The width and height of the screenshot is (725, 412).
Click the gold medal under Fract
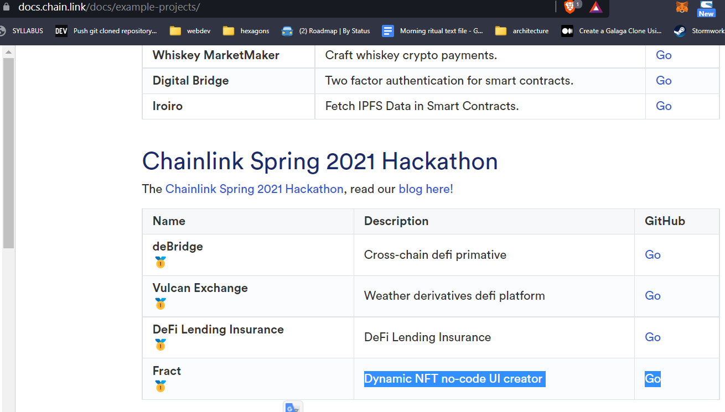click(x=160, y=387)
